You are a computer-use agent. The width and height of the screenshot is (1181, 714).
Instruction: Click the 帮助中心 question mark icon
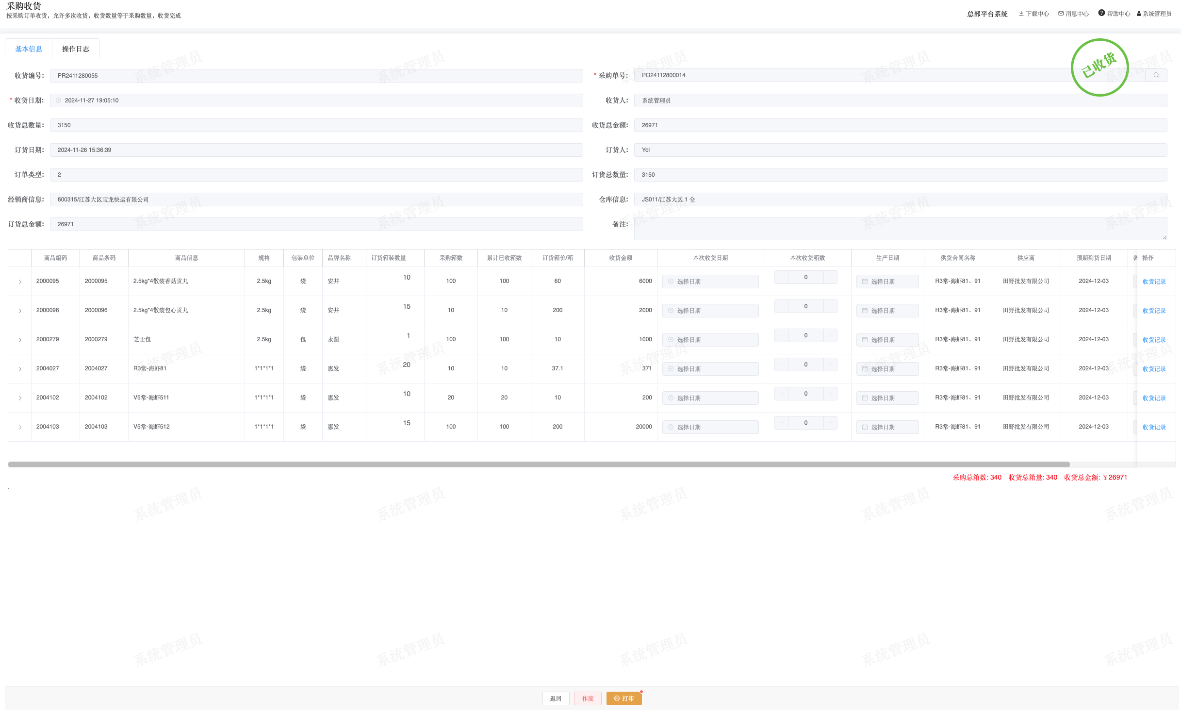point(1102,13)
